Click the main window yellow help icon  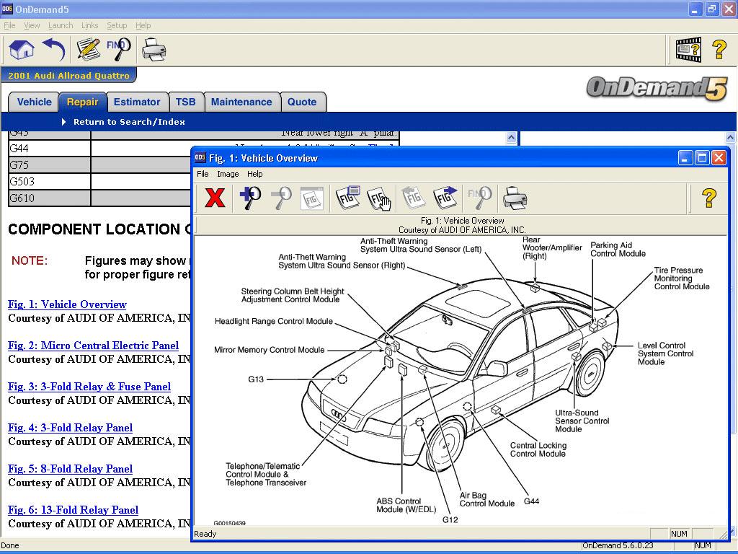coord(719,50)
